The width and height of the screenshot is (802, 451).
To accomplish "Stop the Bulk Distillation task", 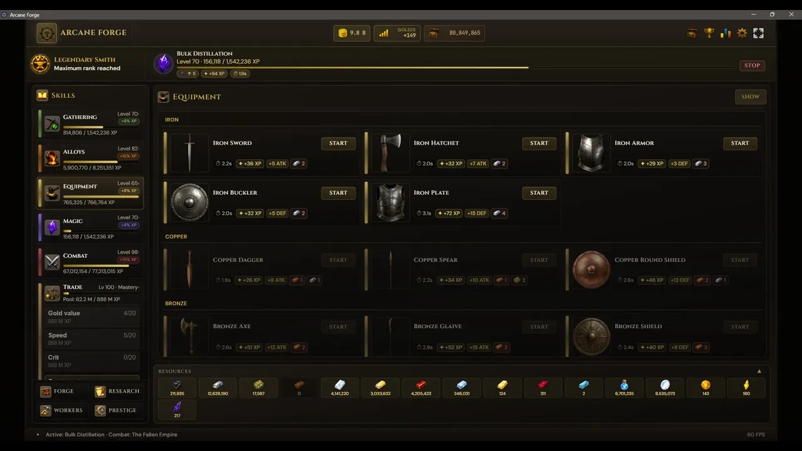I will [752, 65].
